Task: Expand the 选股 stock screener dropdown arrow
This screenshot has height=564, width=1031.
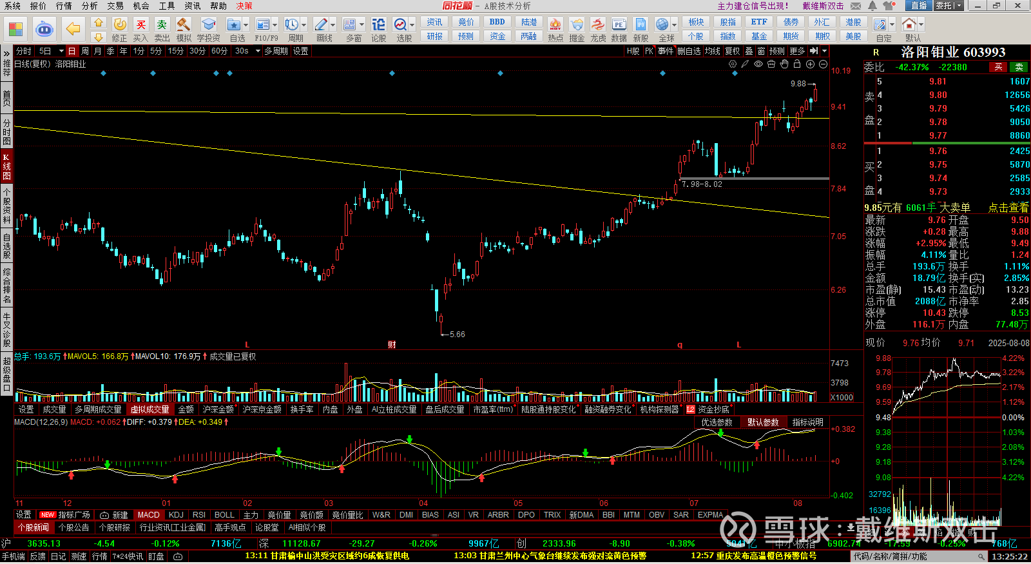Action: click(412, 25)
